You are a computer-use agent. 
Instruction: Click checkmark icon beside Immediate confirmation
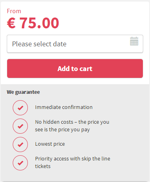tap(20, 108)
